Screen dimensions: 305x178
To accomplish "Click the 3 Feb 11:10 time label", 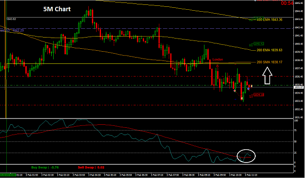I will 251,175.
